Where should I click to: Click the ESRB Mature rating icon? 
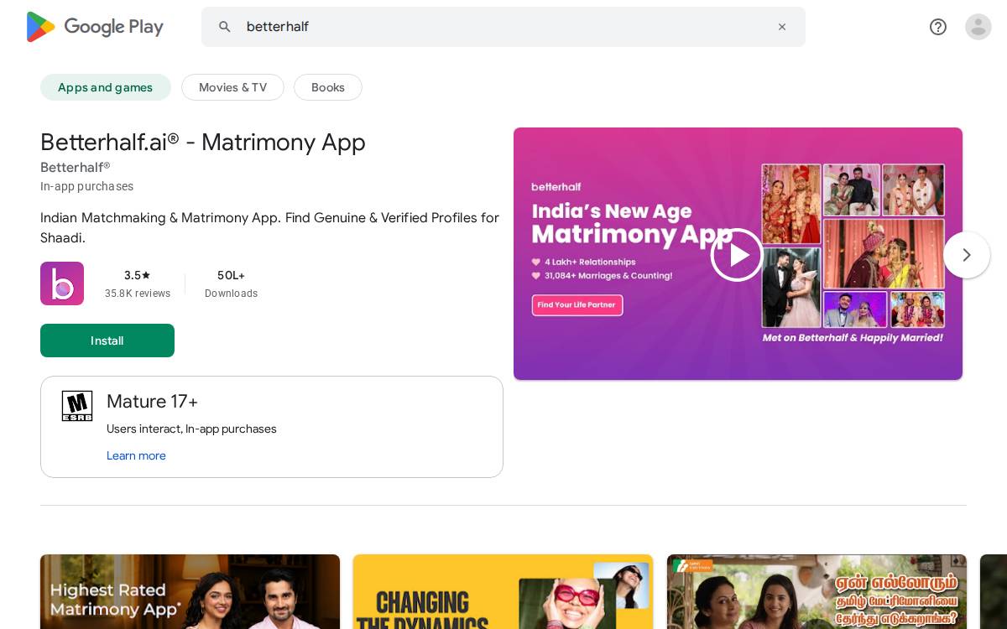77,406
